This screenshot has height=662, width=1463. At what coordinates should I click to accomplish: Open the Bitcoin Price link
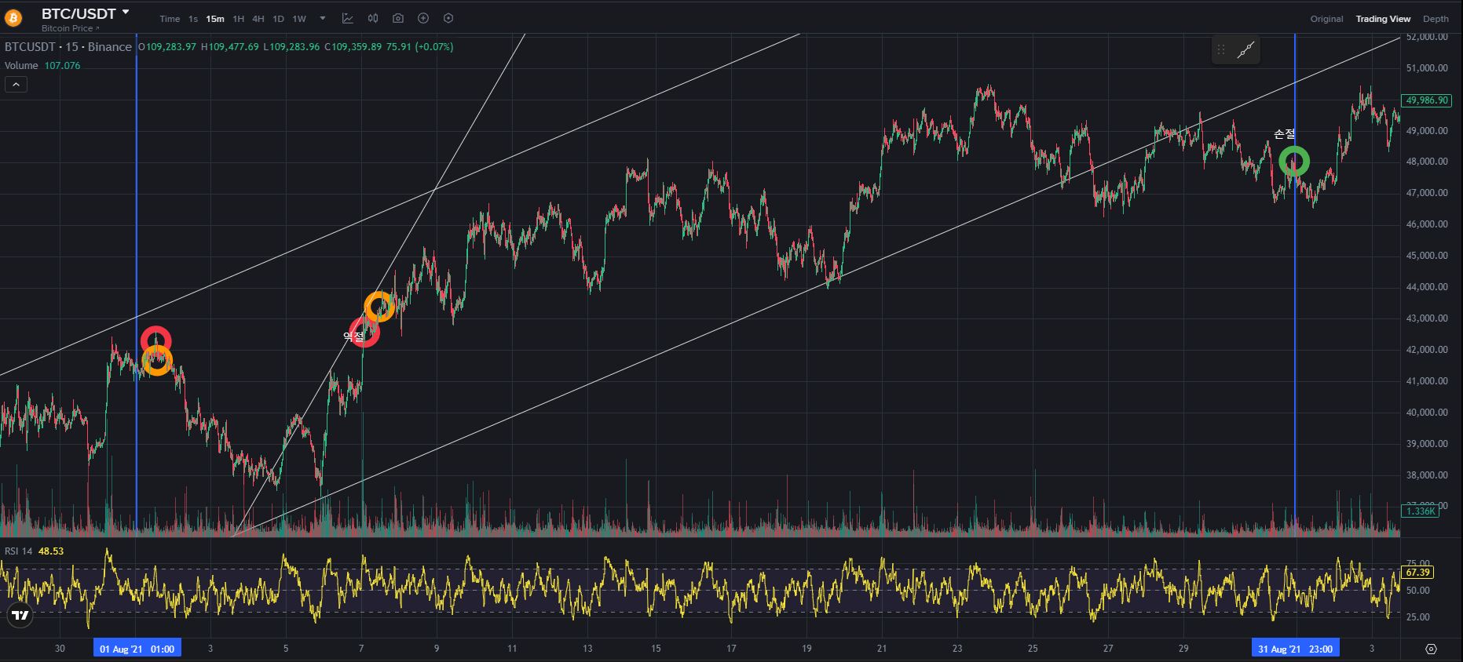pos(70,28)
